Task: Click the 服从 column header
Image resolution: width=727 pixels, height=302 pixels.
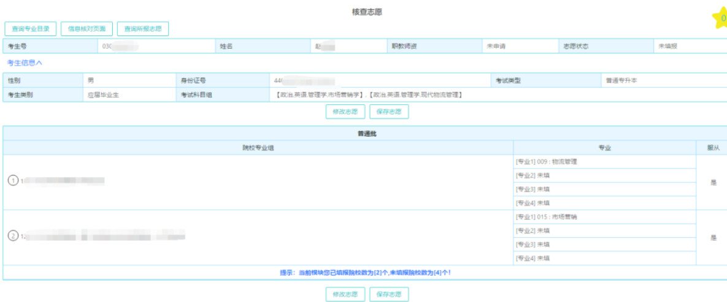Action: 713,148
